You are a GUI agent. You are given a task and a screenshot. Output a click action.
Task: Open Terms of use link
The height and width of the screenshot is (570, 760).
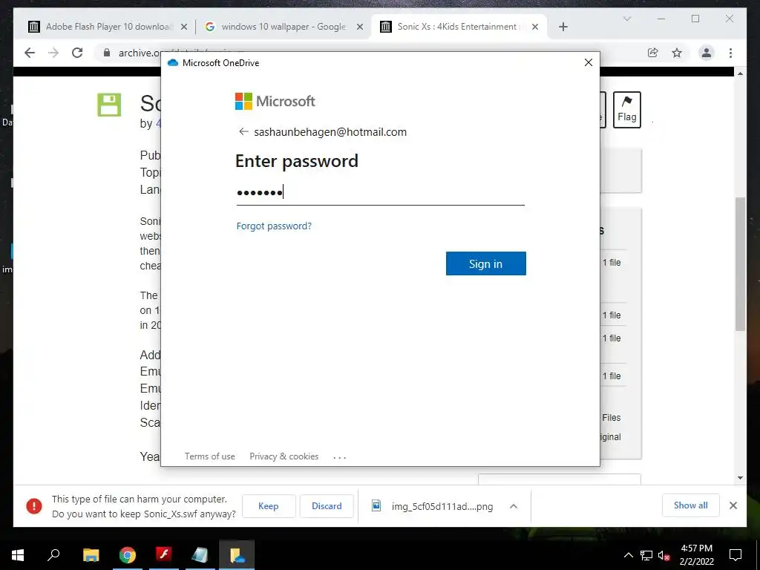[x=210, y=456]
